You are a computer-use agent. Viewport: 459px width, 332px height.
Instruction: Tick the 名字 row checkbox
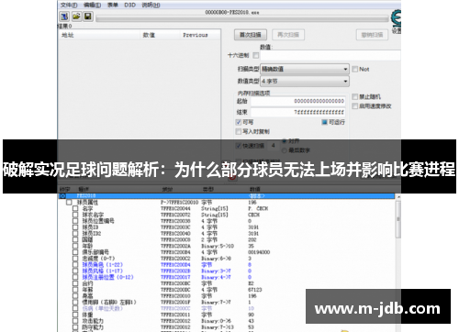(75, 208)
